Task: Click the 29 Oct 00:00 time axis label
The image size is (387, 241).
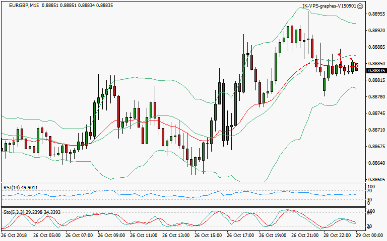Action: [370, 235]
